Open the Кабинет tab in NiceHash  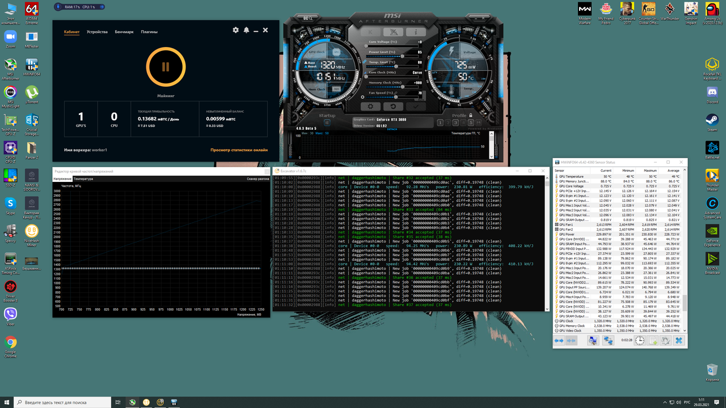tap(72, 32)
